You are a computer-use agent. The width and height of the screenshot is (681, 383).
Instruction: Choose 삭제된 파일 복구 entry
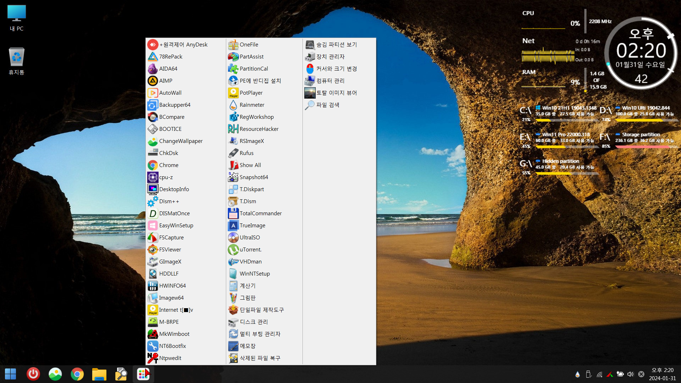pyautogui.click(x=264, y=358)
